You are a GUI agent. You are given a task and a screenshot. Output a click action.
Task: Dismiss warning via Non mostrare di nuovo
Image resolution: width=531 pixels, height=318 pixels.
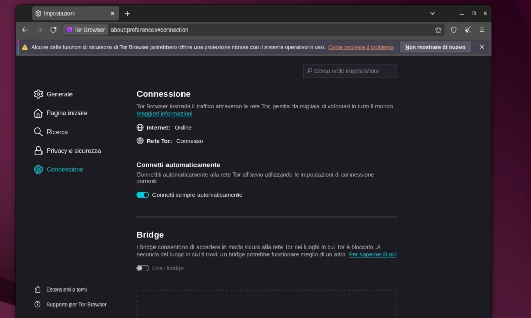[x=435, y=47]
